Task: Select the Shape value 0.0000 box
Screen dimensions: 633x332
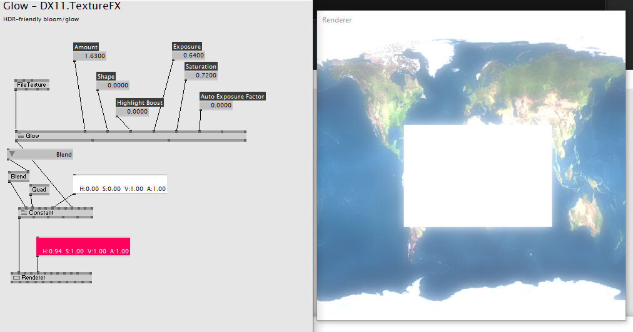Action: (x=113, y=85)
